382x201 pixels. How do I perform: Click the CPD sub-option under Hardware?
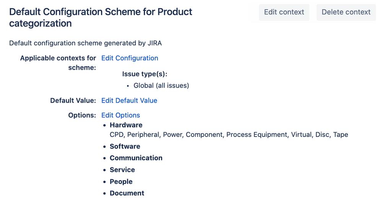click(x=116, y=135)
